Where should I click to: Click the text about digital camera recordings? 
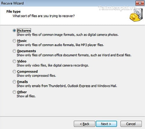pos(53,65)
